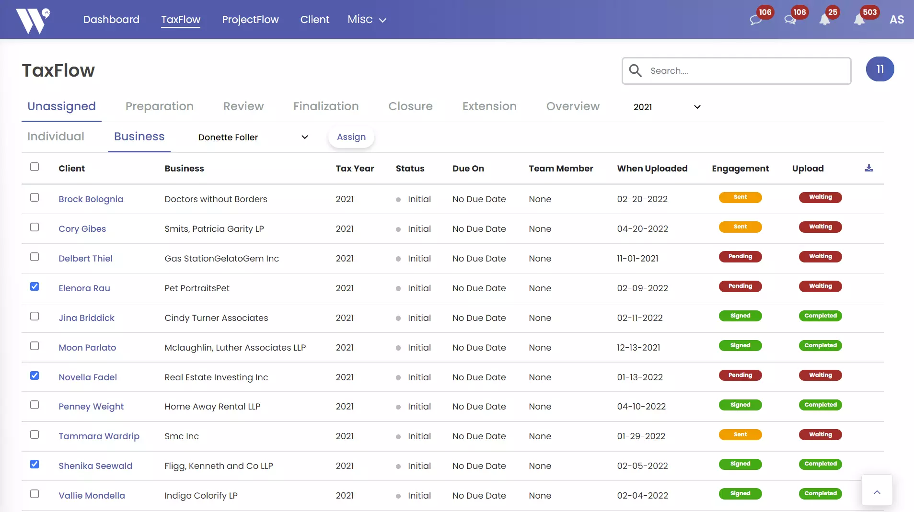Screen dimensions: 914x512
Task: Click the magnifier icon in the search bar
Action: point(635,70)
